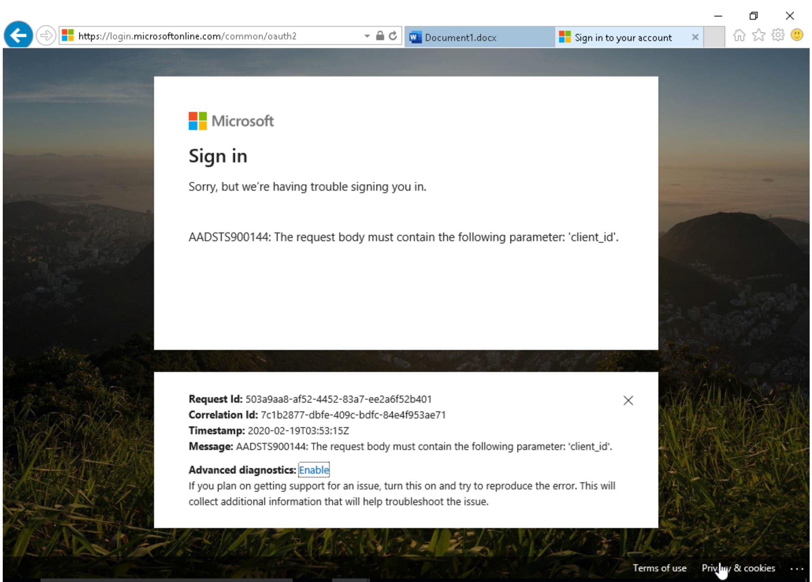This screenshot has height=582, width=812.
Task: Open the Tools gear icon
Action: (778, 36)
